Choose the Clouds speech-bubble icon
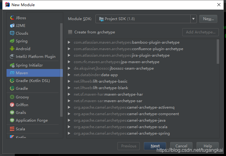Screen dimensions: 226x156 [x=12, y=33]
